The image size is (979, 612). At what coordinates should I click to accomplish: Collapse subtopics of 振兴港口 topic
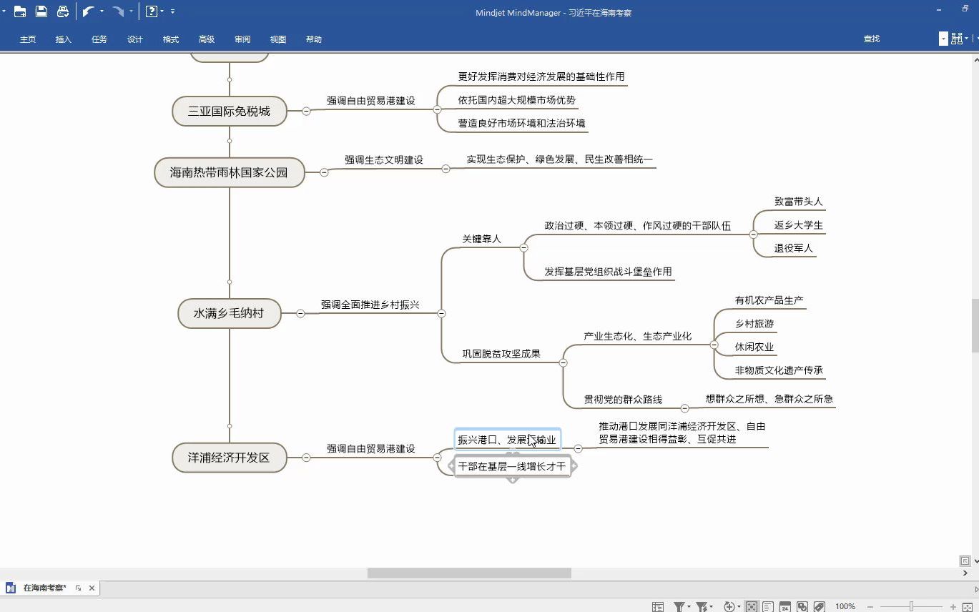pos(578,449)
